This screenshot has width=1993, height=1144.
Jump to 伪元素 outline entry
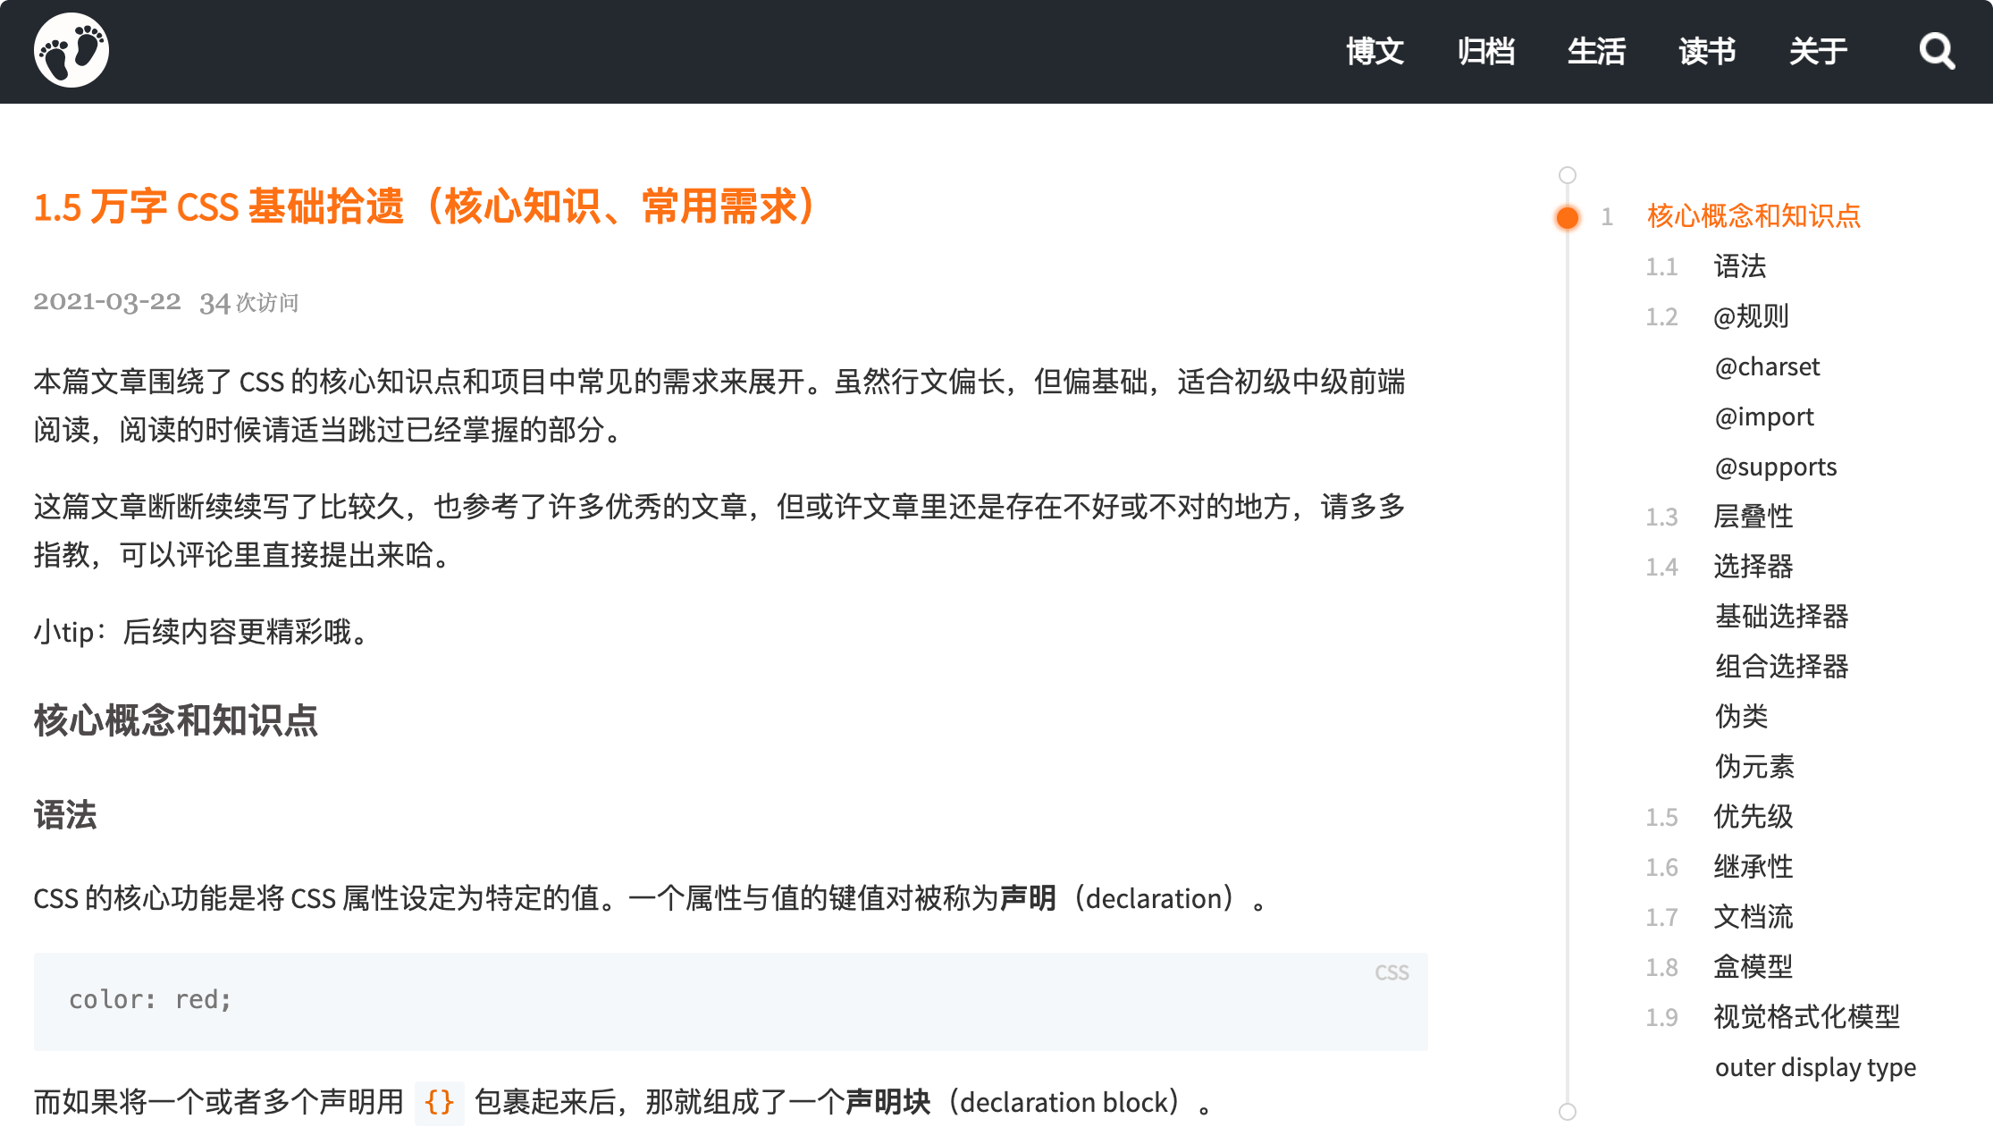pos(1753,767)
